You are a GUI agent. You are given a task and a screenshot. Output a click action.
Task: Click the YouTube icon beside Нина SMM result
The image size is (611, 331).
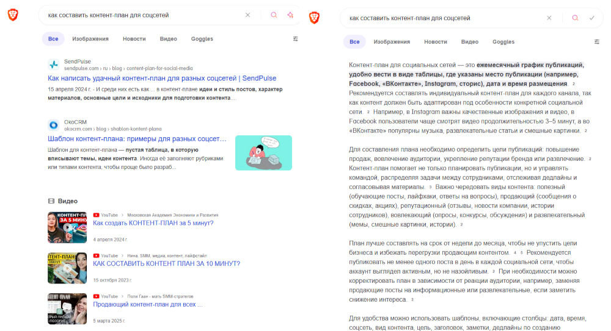coord(97,256)
